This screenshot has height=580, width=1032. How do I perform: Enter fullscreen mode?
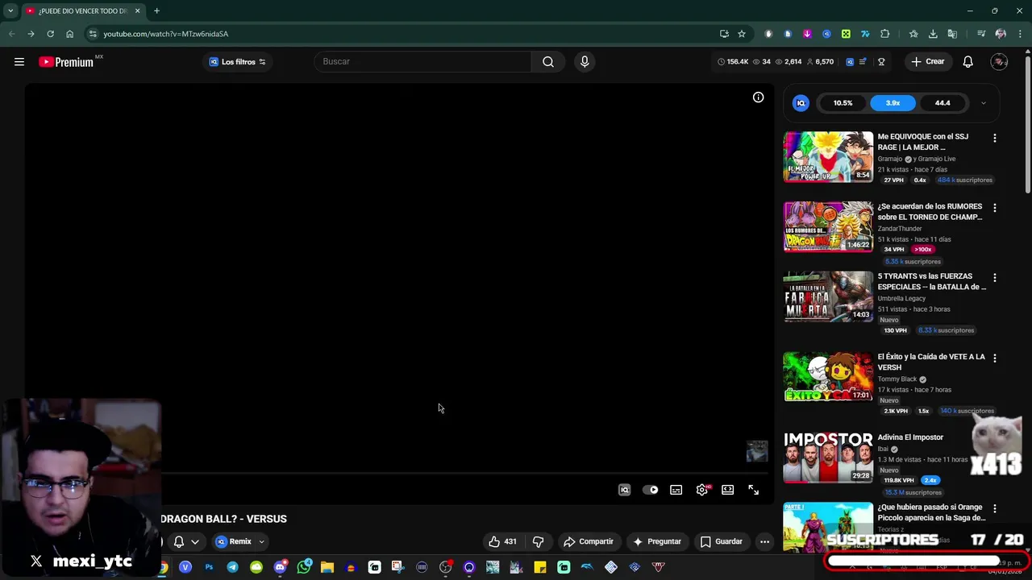tap(754, 490)
